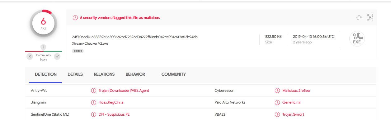Click the flagged-as-malicious warning icon
This screenshot has width=391, height=120.
75,18
